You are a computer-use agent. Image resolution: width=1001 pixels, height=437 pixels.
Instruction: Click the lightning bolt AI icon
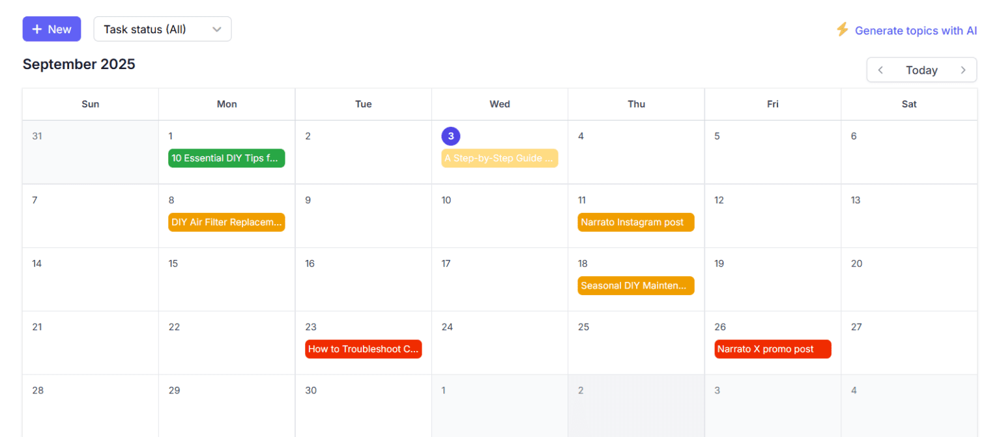(843, 30)
